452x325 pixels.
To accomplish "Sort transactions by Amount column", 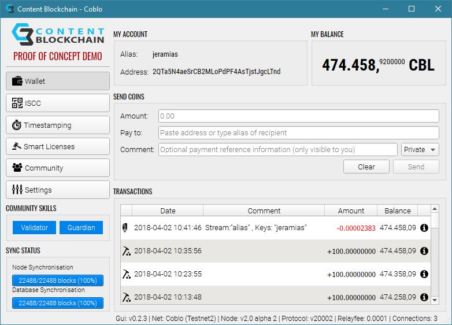I will [351, 210].
